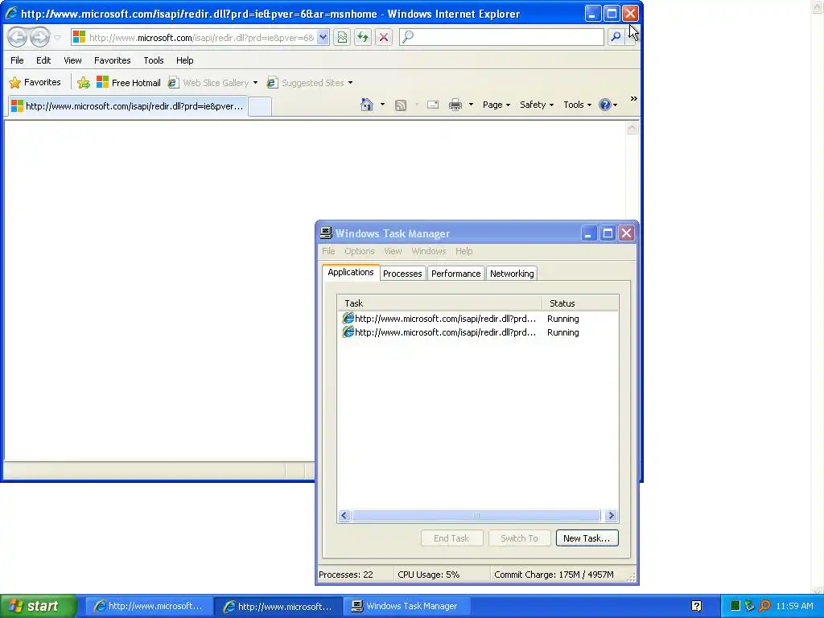Screen dimensions: 824x618
Task: Expand the address bar URL dropdown
Action: (323, 37)
